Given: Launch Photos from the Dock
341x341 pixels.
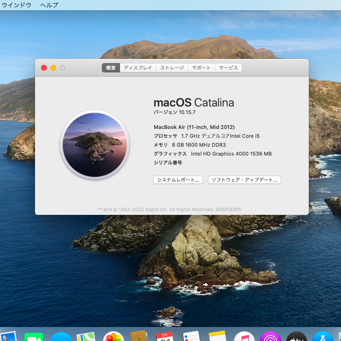Looking at the screenshot, I should point(114,336).
